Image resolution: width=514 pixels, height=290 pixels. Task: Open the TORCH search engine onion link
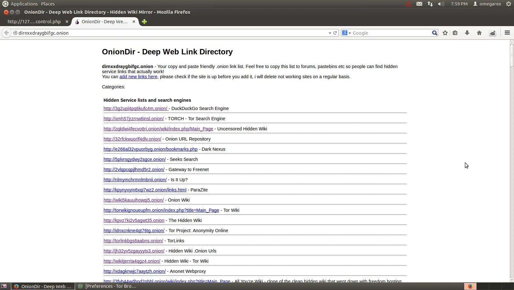[134, 119]
